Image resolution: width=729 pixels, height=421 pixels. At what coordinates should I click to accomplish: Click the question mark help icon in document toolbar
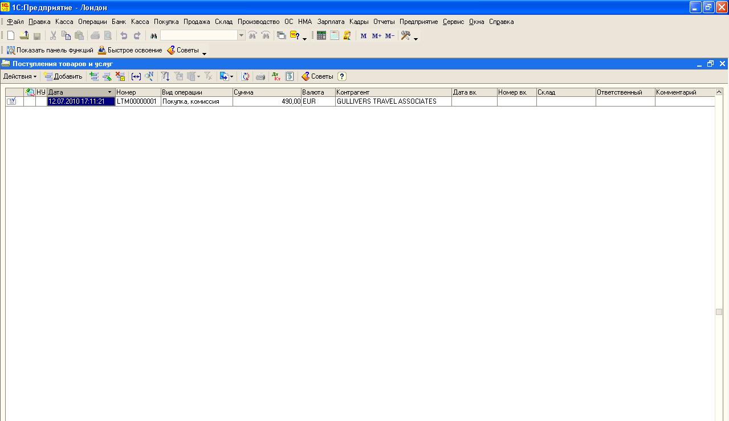(x=342, y=76)
